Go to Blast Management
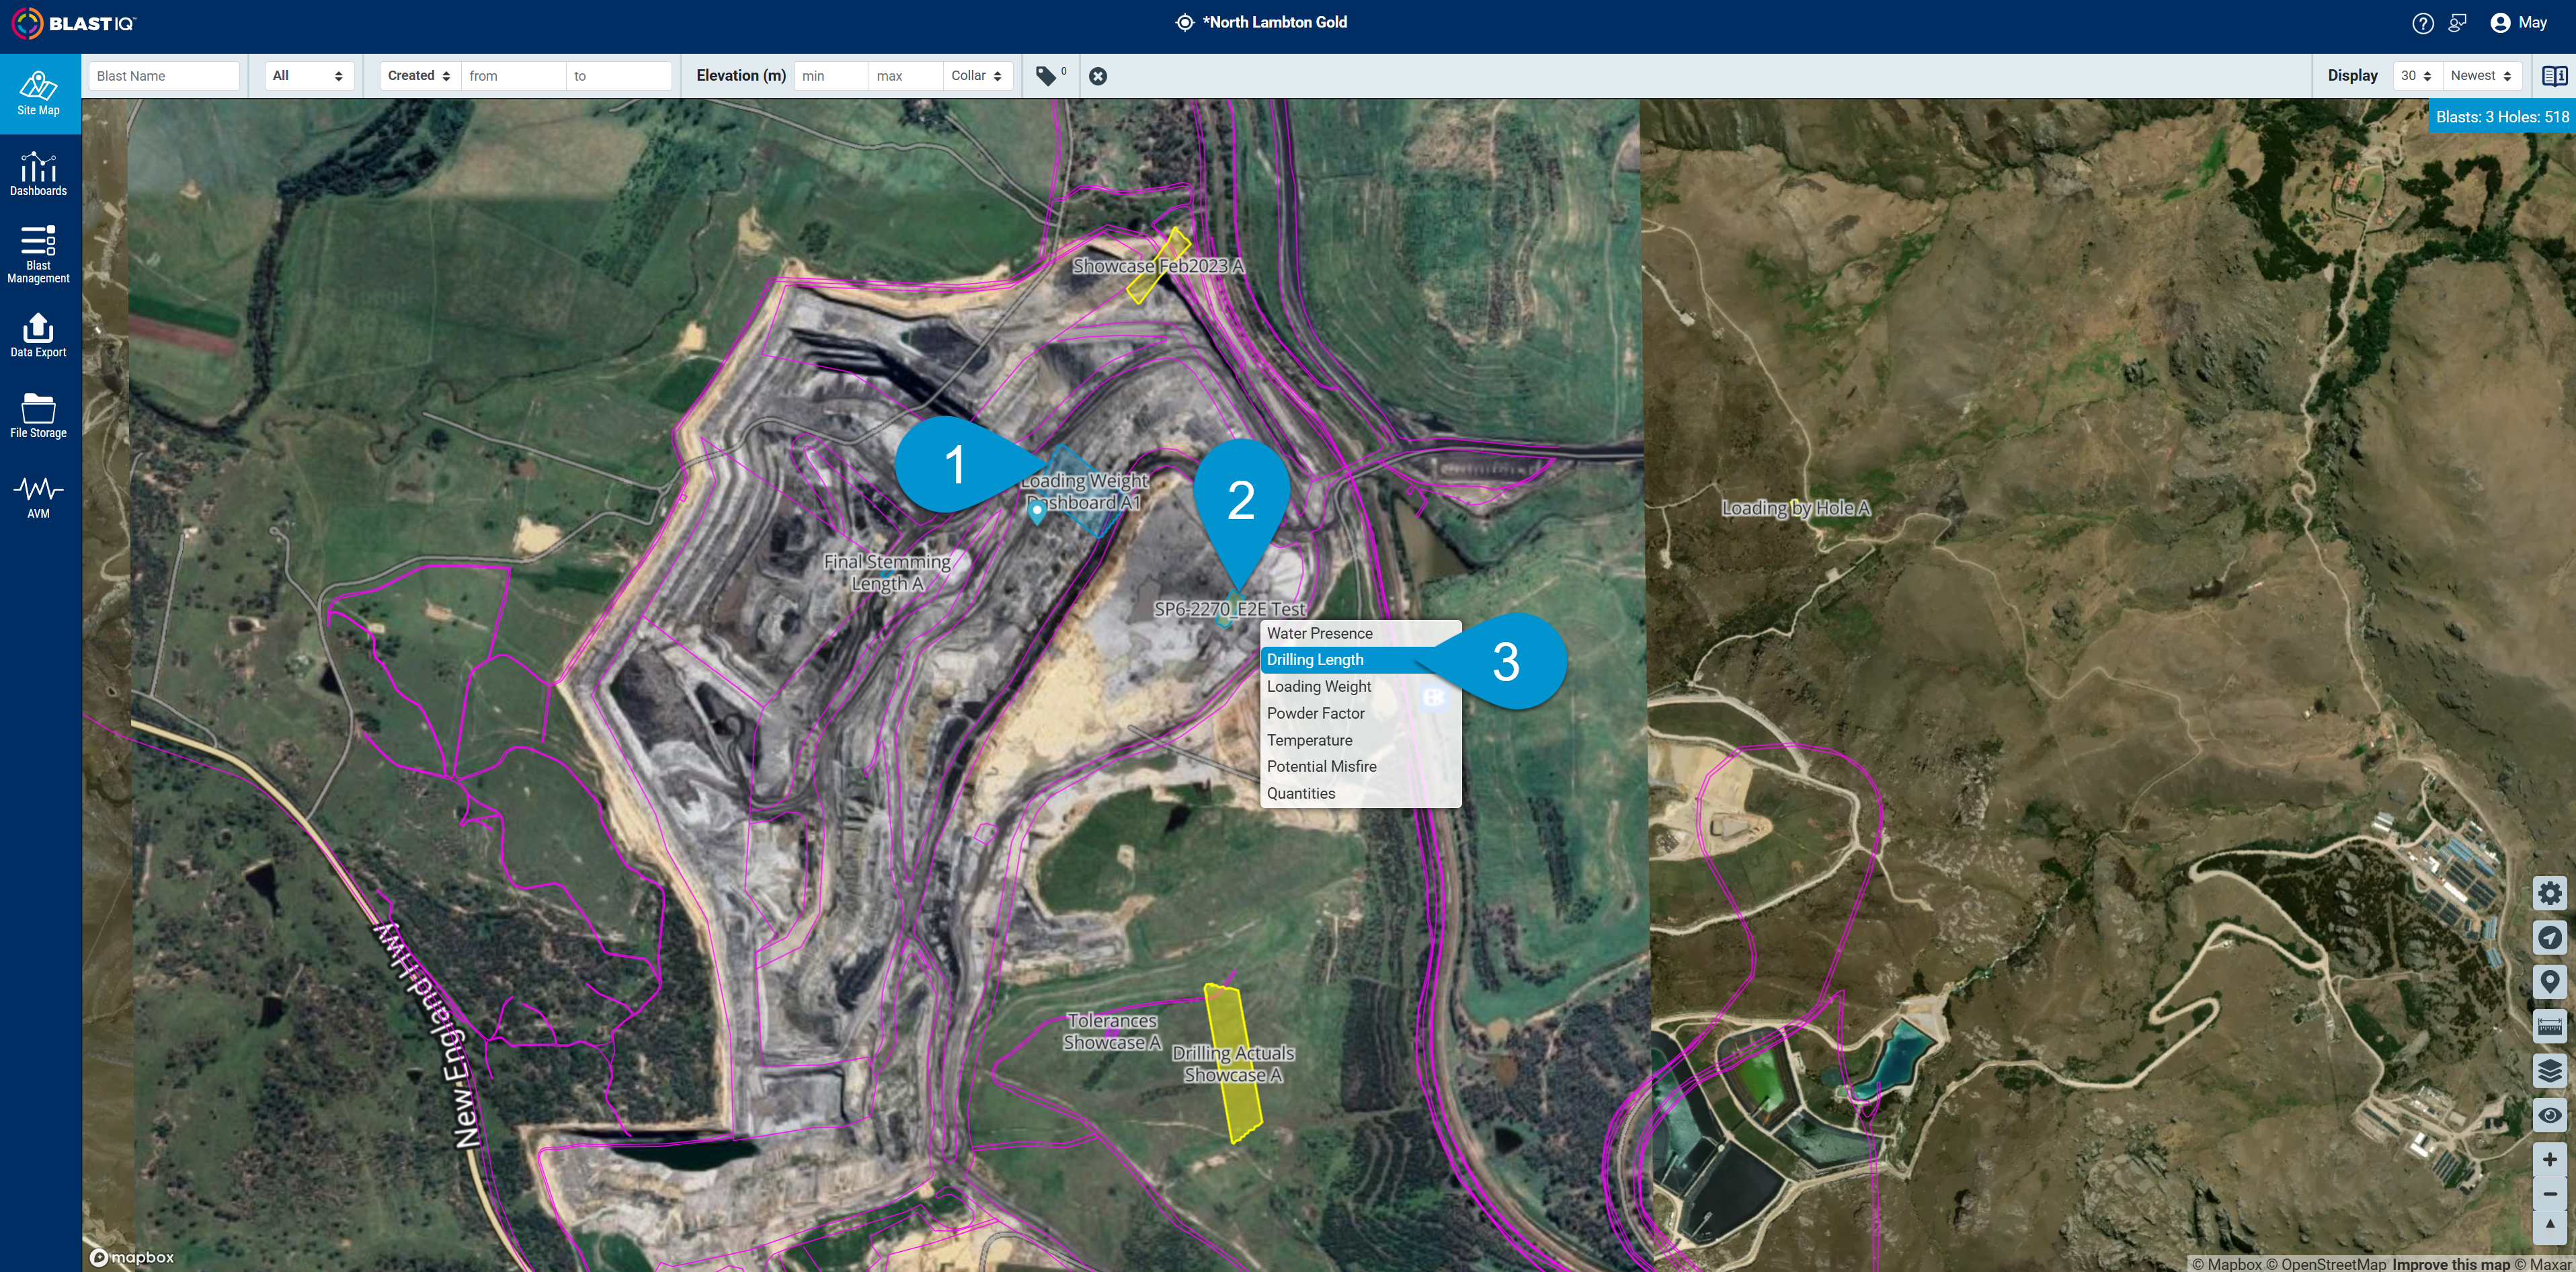 pos(38,254)
